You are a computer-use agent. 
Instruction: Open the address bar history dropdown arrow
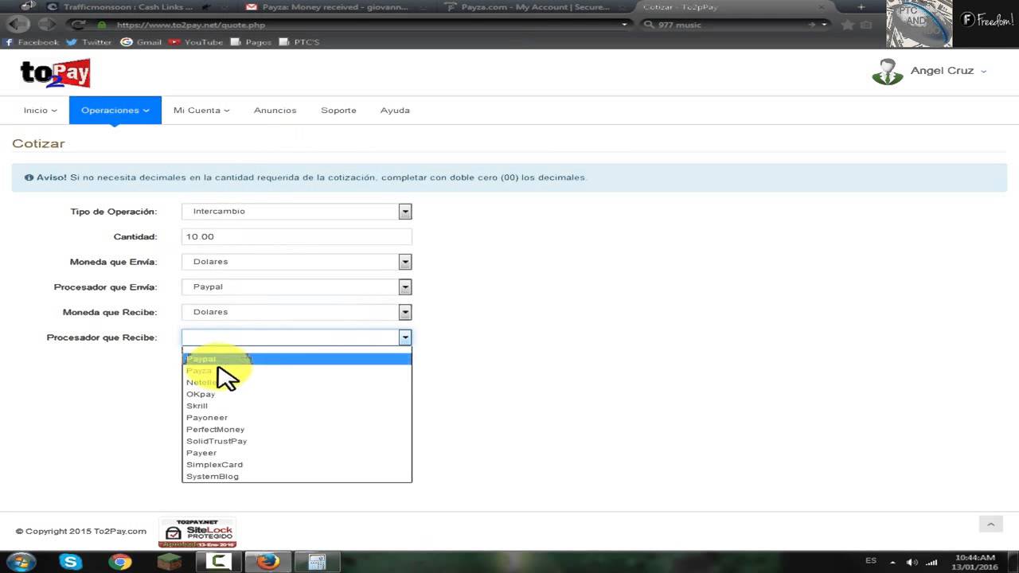pos(625,25)
